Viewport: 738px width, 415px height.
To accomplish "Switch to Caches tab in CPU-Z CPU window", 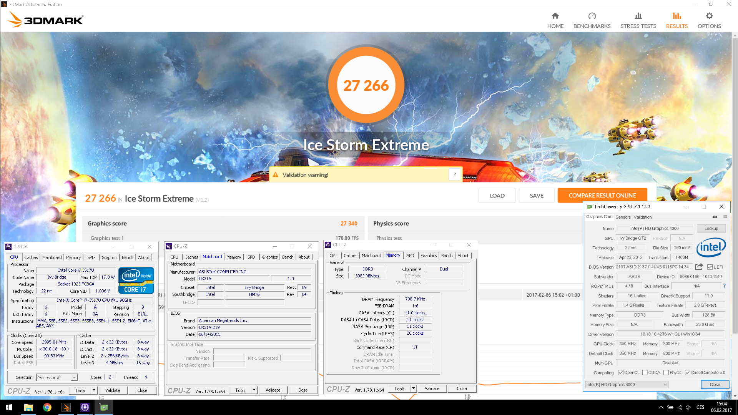I will [x=31, y=257].
